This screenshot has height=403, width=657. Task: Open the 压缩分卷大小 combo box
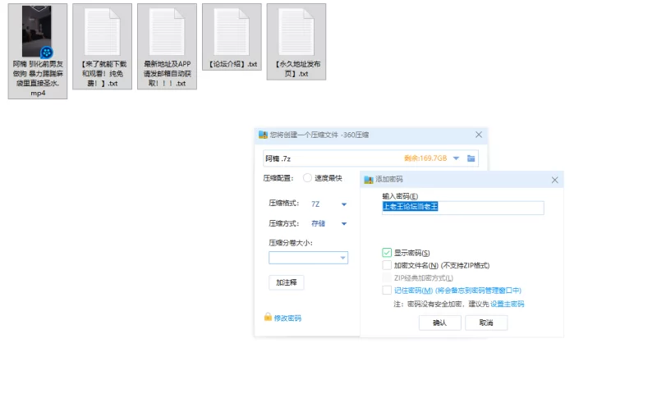(x=308, y=258)
